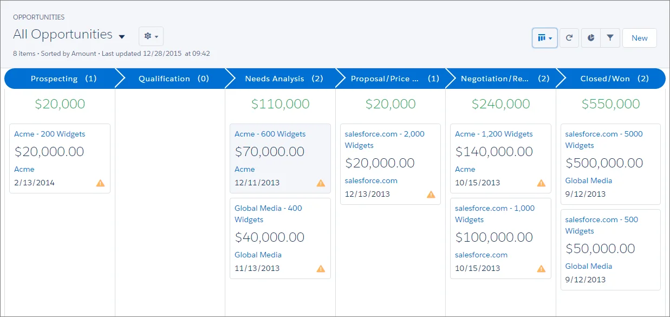Click the refresh list icon
This screenshot has width=670, height=317.
click(569, 38)
